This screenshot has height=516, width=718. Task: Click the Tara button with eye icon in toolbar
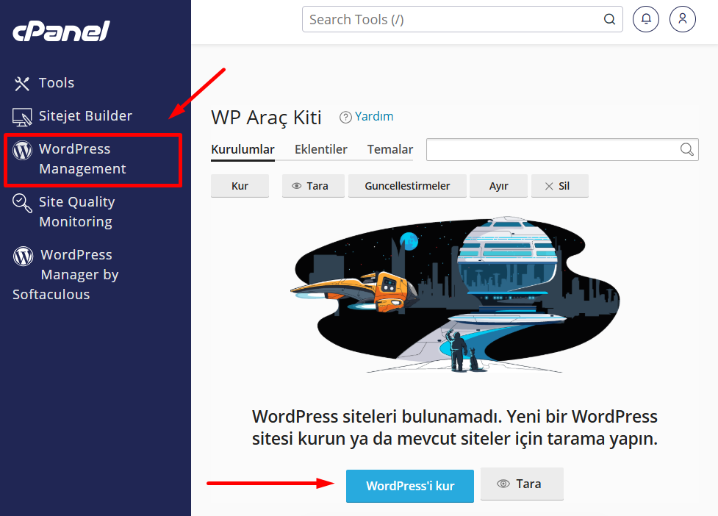coord(313,186)
